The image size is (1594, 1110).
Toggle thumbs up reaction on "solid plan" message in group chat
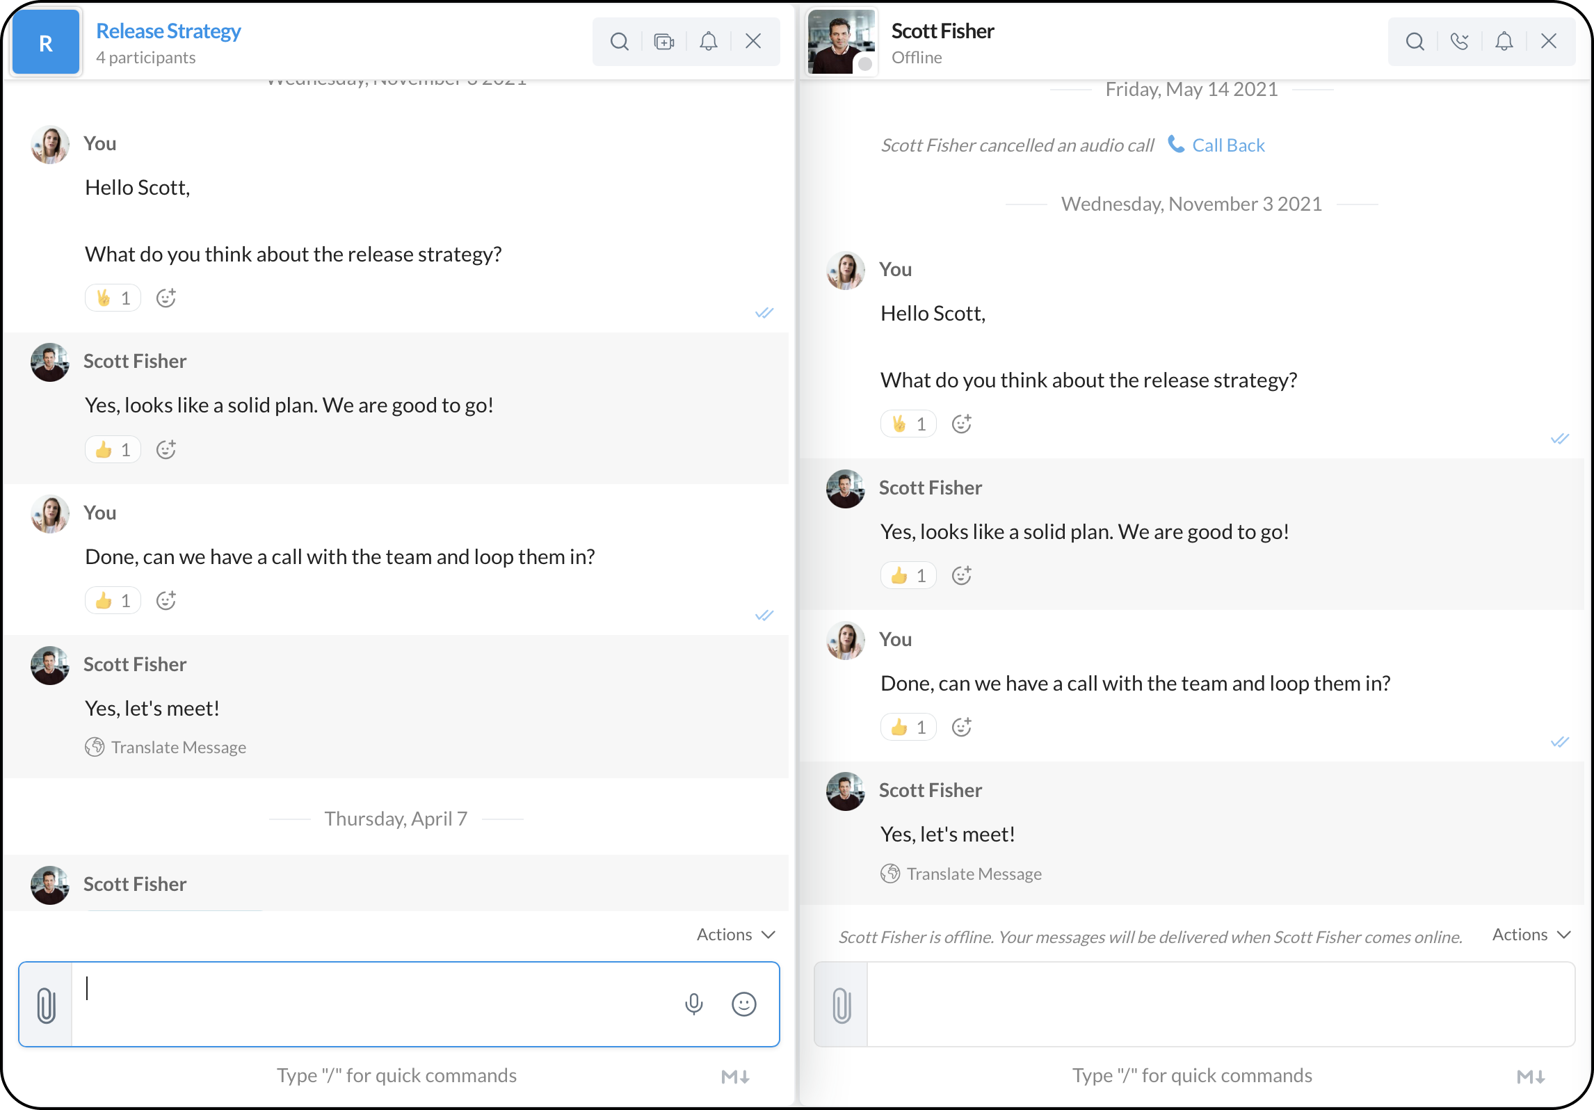click(x=113, y=450)
